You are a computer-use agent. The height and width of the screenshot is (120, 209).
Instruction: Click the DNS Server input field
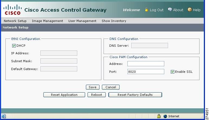point(150,46)
